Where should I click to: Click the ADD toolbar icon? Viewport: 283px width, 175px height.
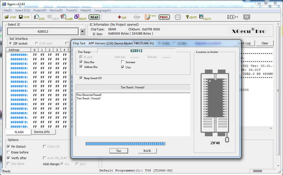[122, 17]
